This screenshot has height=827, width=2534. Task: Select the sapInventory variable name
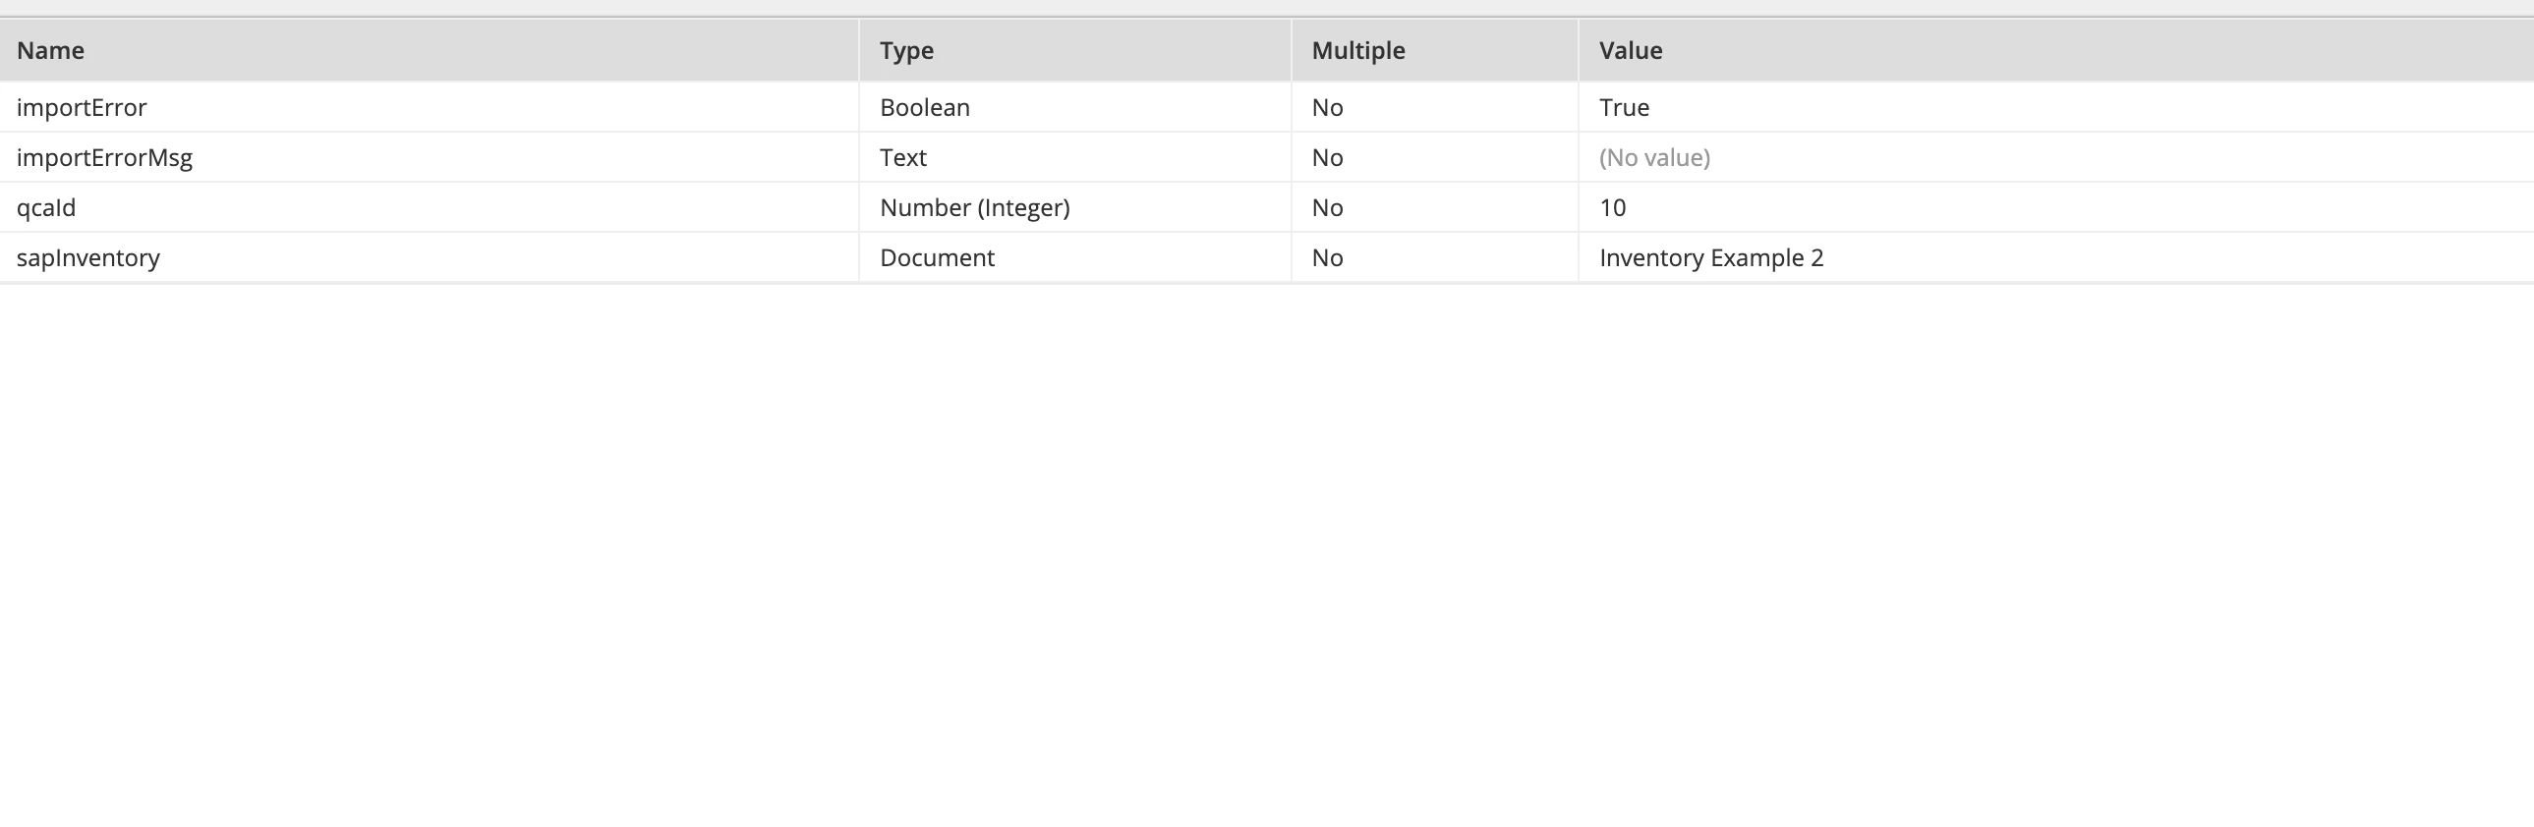[88, 257]
